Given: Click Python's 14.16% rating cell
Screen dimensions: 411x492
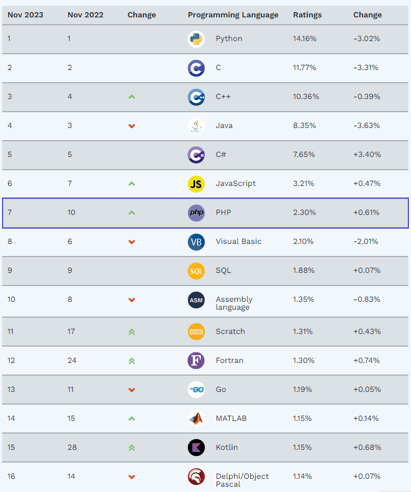Looking at the screenshot, I should 305,39.
